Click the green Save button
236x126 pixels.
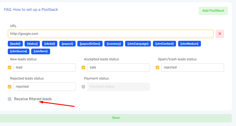pyautogui.click(x=116, y=118)
